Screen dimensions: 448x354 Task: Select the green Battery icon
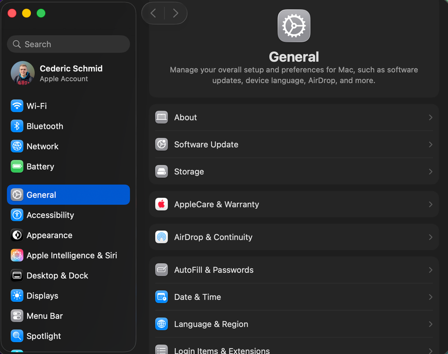(17, 167)
